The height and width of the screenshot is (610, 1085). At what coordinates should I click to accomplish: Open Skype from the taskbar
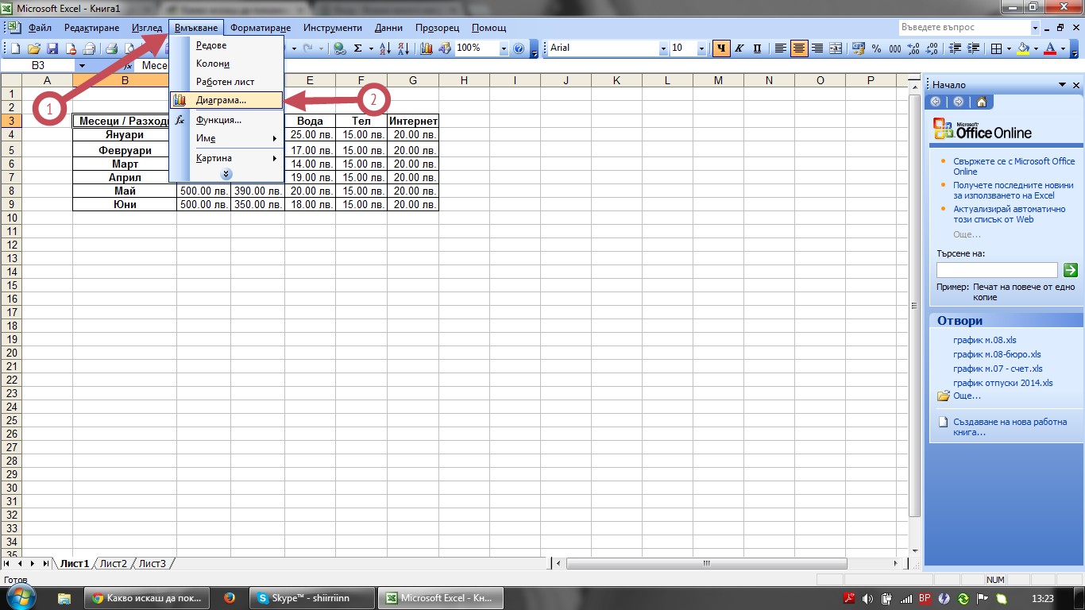pyautogui.click(x=311, y=597)
